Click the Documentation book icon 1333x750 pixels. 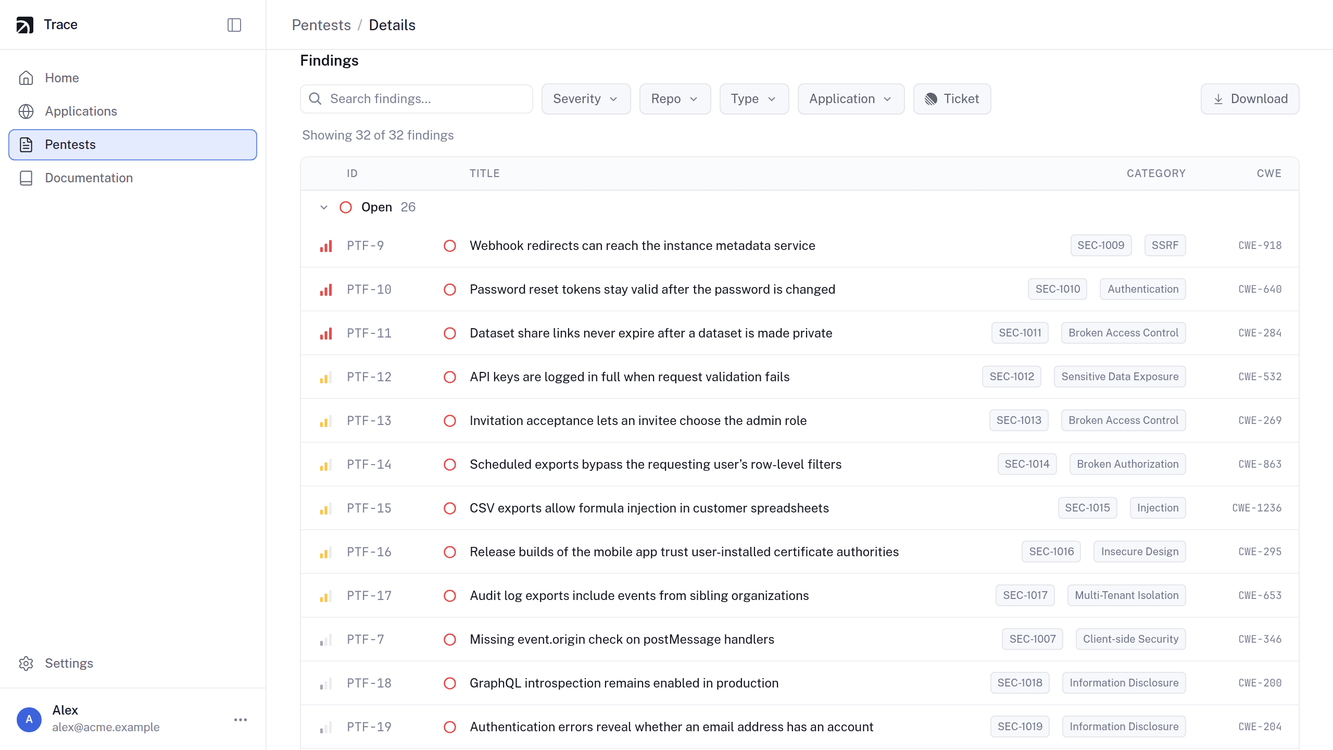(26, 178)
